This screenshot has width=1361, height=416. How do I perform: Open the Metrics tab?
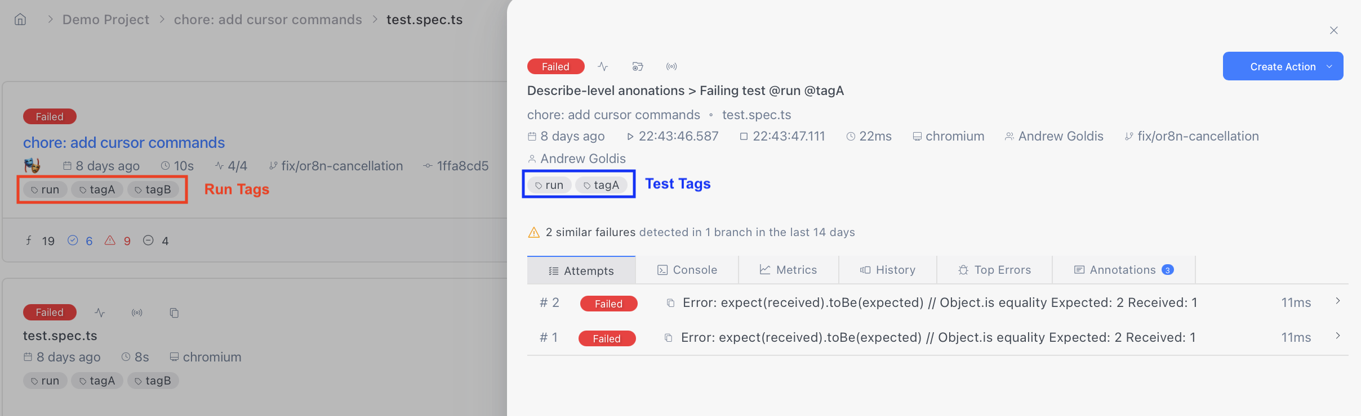click(x=788, y=270)
